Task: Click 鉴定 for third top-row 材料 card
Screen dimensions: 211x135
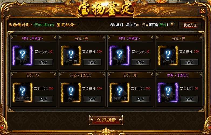Action: point(141,62)
